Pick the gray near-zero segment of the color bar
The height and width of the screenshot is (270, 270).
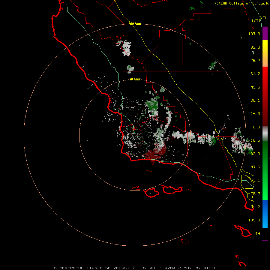pos(265,133)
